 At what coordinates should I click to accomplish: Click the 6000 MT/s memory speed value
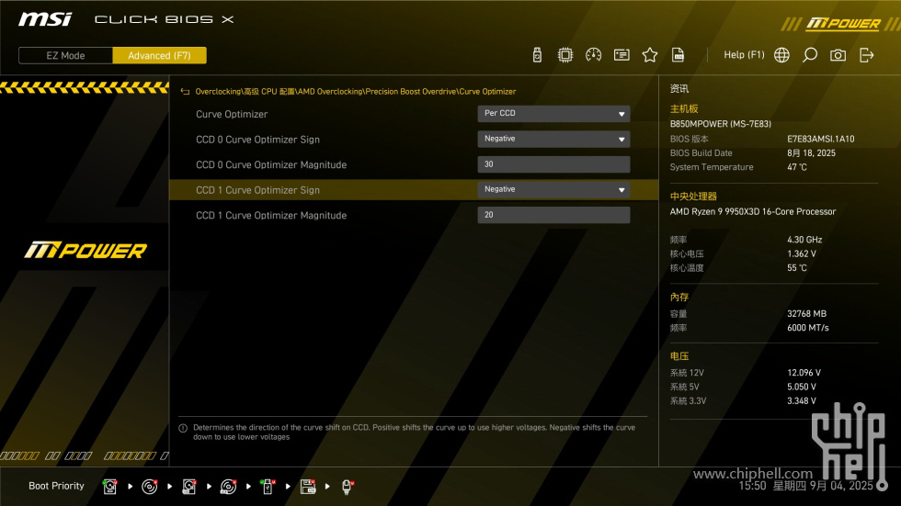tap(808, 328)
